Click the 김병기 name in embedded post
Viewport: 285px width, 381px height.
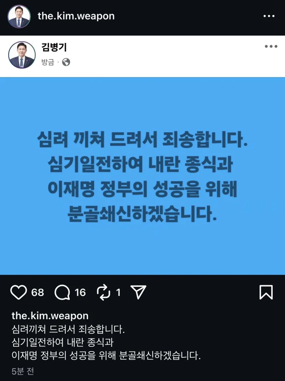(x=54, y=47)
